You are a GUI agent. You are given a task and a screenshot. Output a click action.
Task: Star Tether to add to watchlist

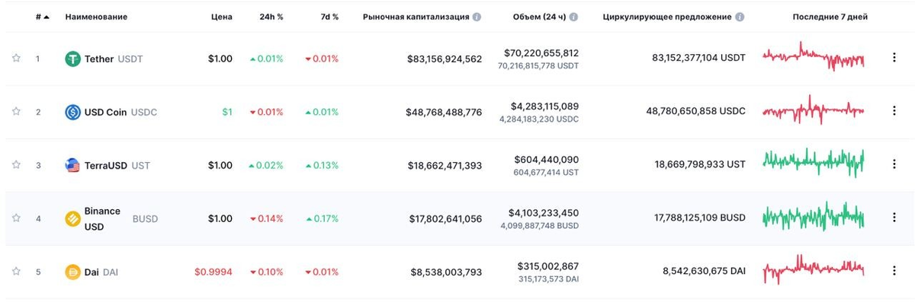pos(15,59)
